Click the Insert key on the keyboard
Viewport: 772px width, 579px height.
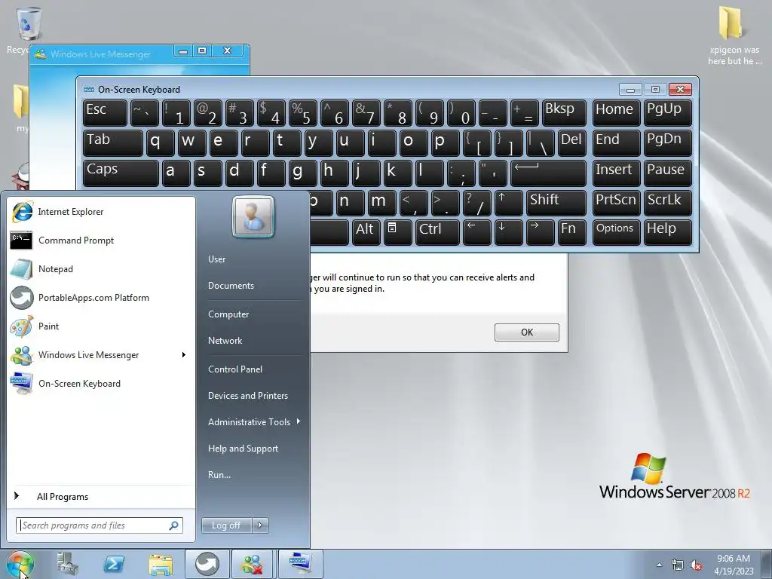tap(617, 173)
